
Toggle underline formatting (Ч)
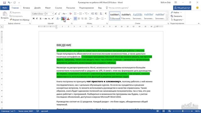coord(41,19)
